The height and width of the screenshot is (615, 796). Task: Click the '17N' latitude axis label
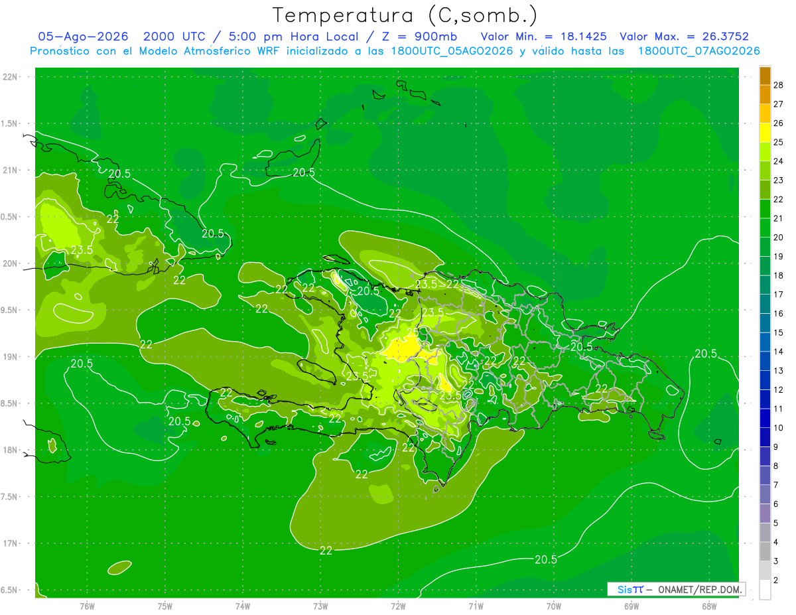(11, 543)
